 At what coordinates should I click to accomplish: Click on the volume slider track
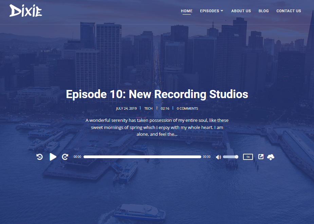[230, 157]
